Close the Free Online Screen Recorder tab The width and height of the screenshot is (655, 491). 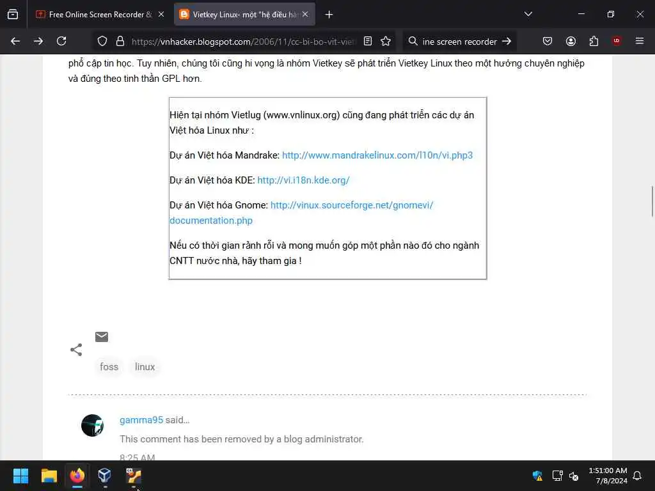pyautogui.click(x=161, y=15)
